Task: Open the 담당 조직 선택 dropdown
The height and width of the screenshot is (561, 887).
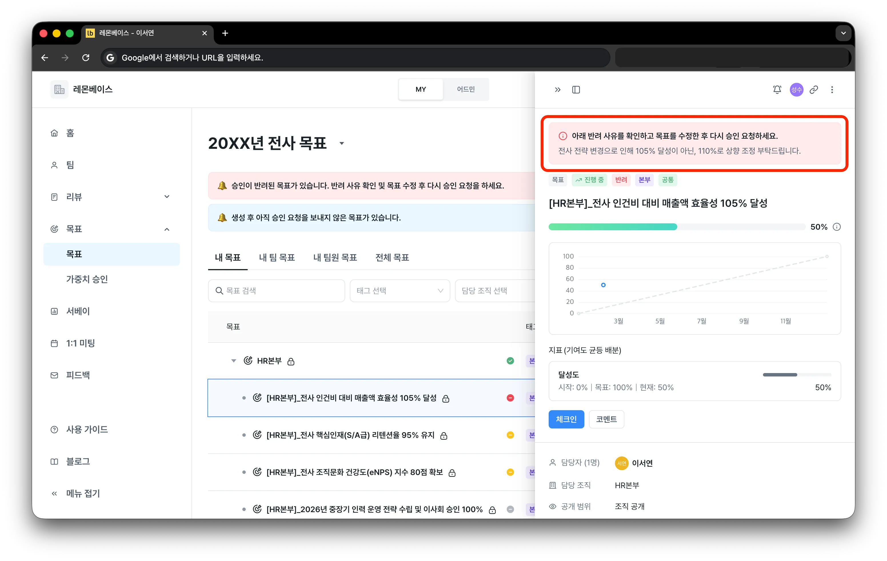Action: [495, 290]
